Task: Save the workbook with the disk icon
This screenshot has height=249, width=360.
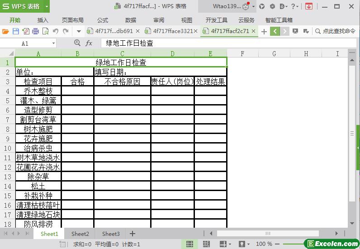Action: click(x=16, y=31)
